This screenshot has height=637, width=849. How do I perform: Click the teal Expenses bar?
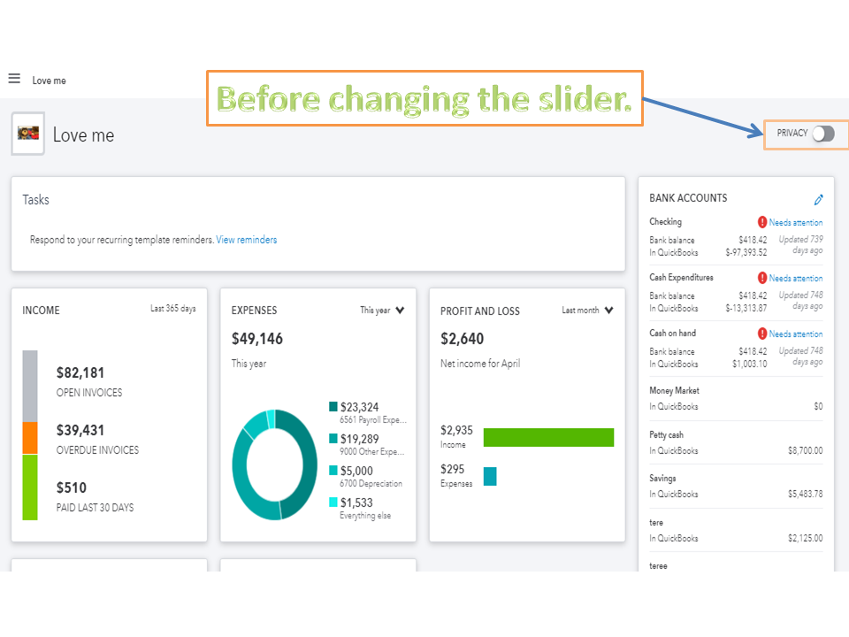[x=490, y=476]
